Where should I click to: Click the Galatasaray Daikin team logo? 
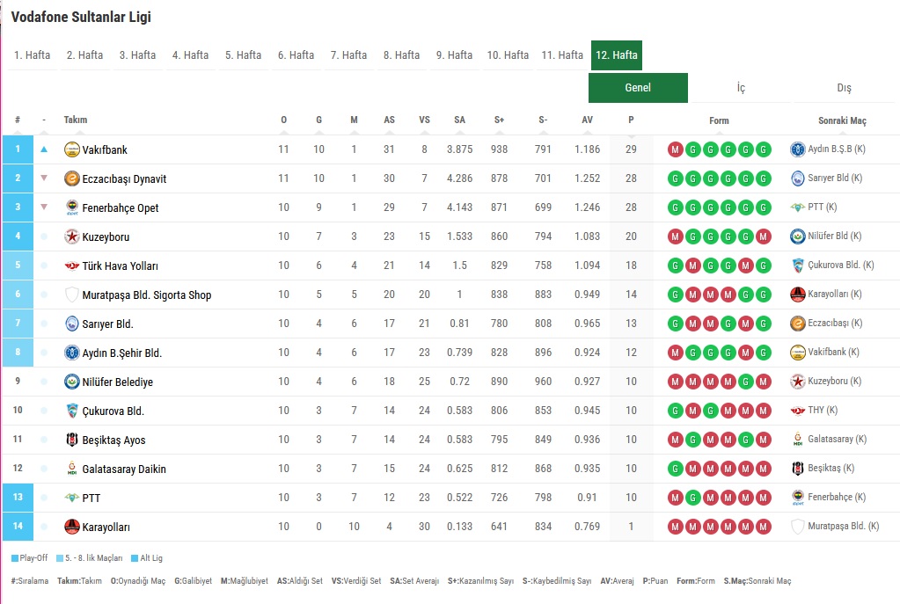click(72, 469)
